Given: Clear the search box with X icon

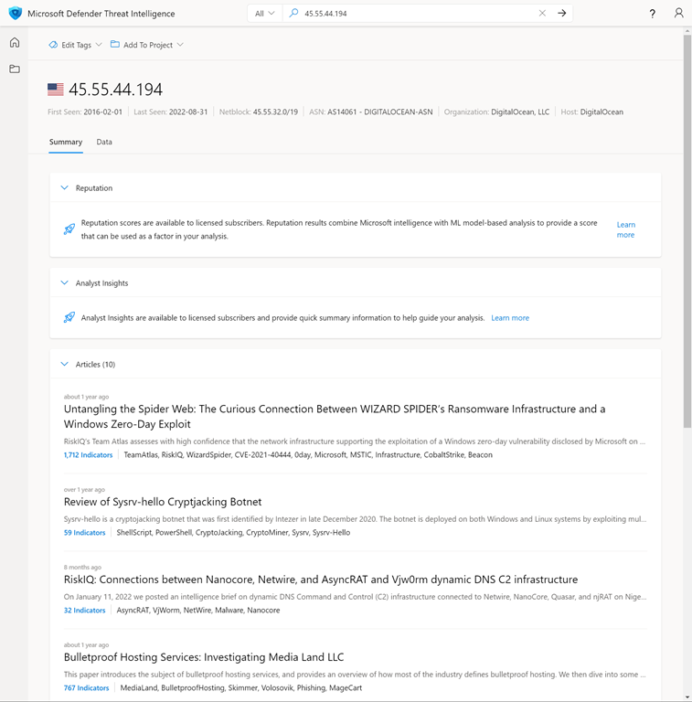Looking at the screenshot, I should (x=542, y=14).
